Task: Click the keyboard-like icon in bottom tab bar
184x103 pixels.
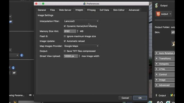Action: (x=30, y=95)
